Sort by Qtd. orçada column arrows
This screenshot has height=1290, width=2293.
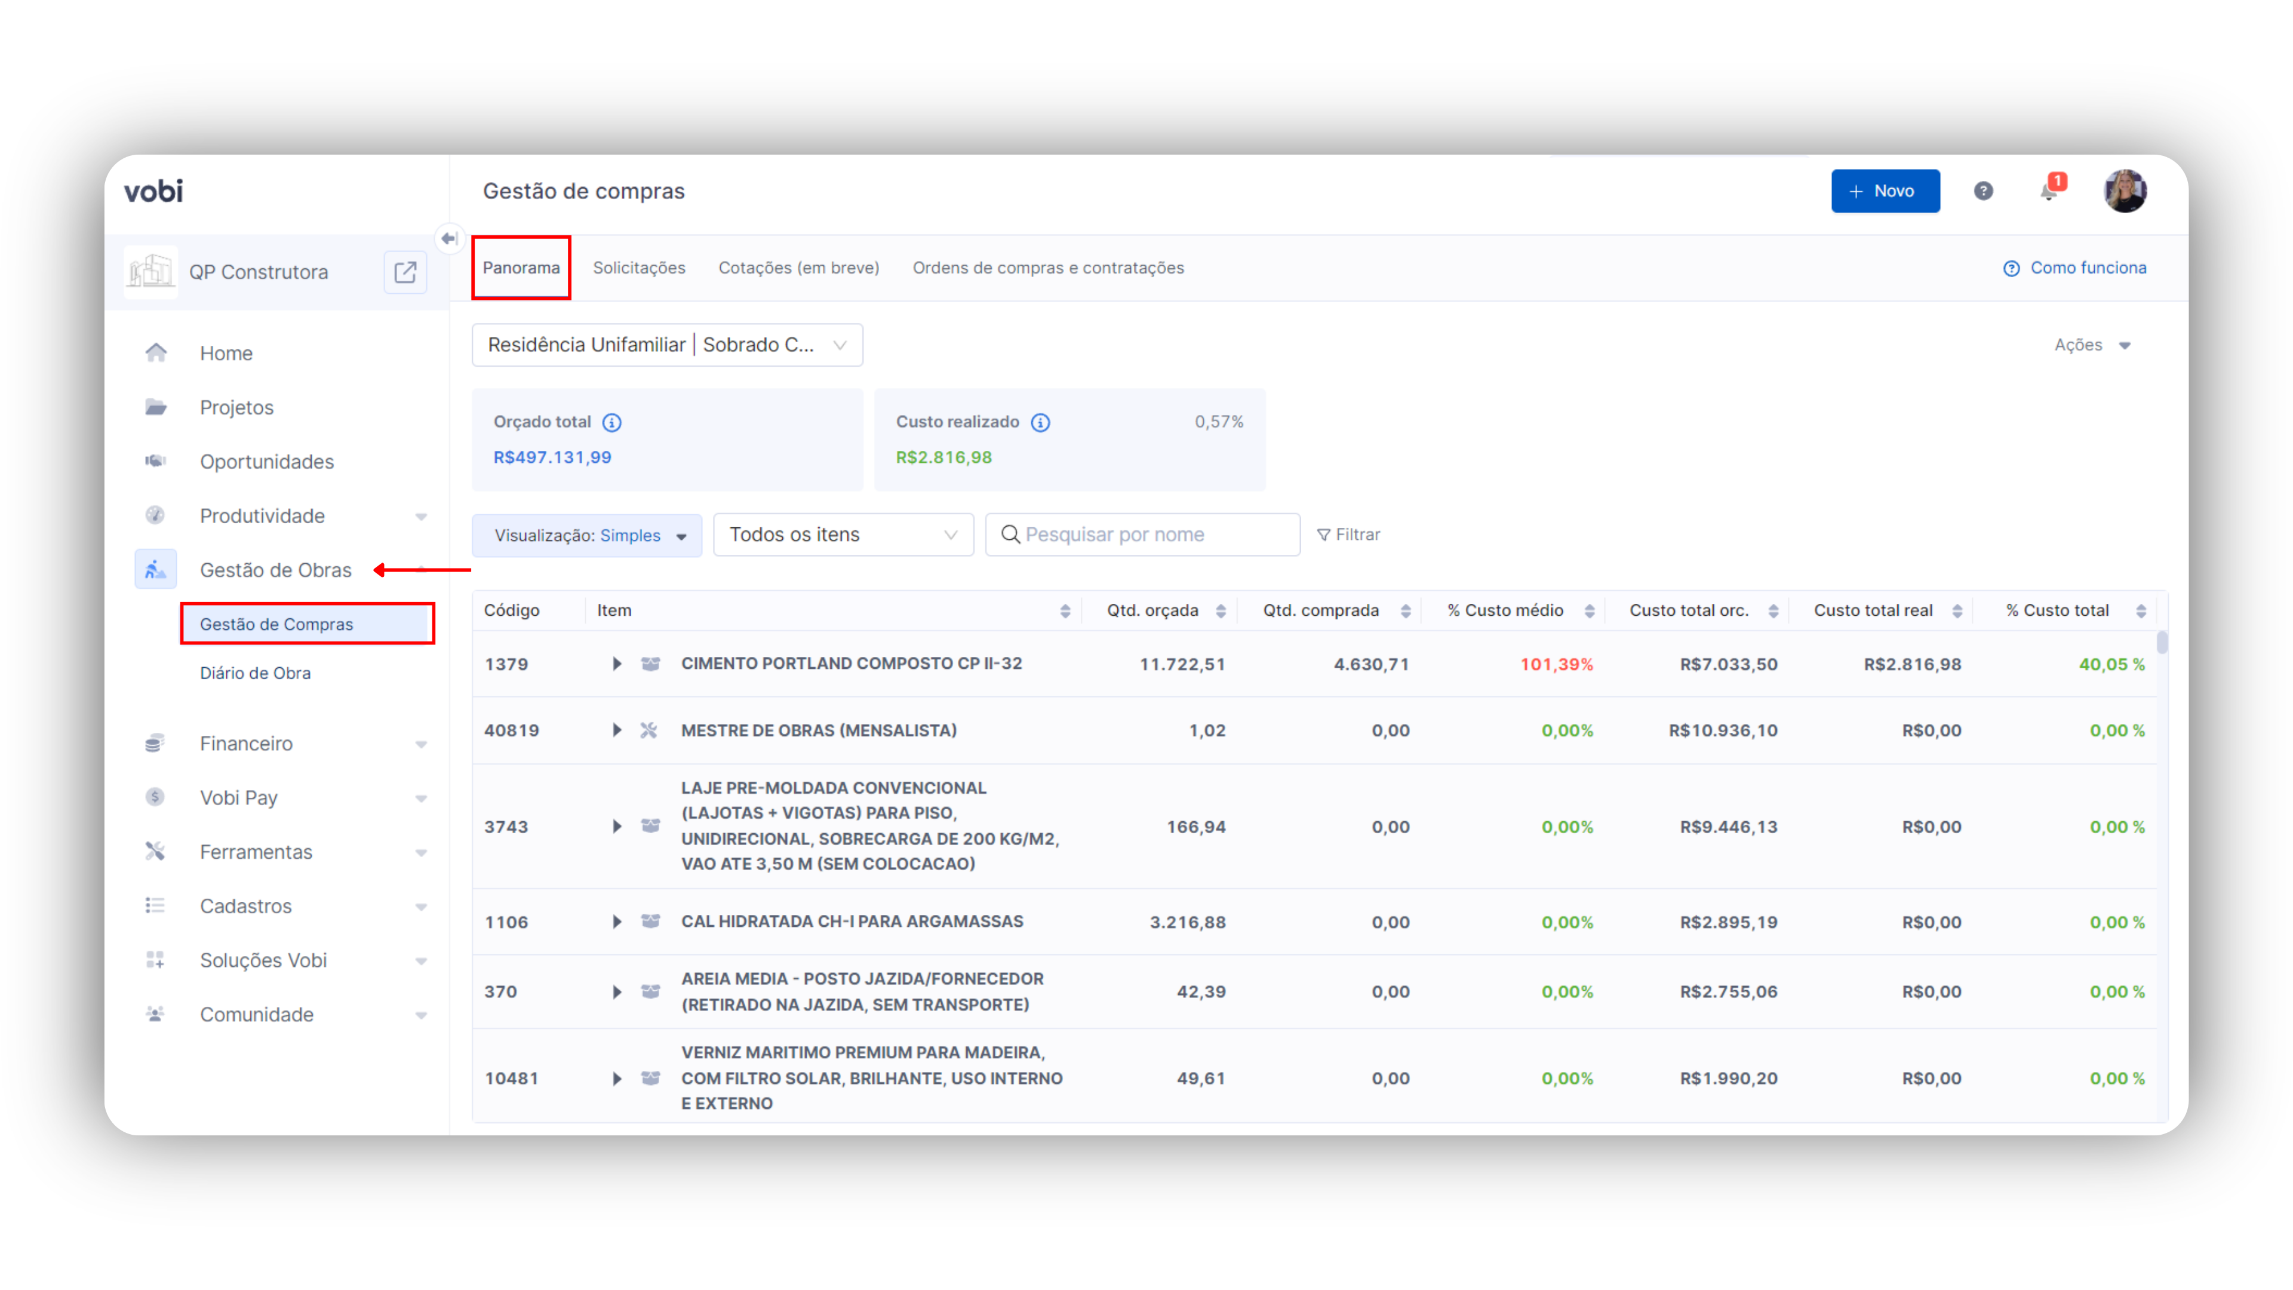[1221, 611]
